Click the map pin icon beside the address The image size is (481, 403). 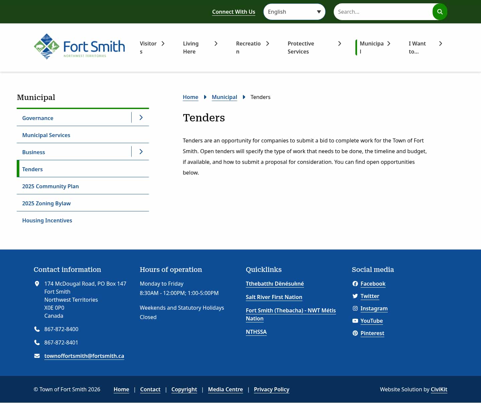37,283
